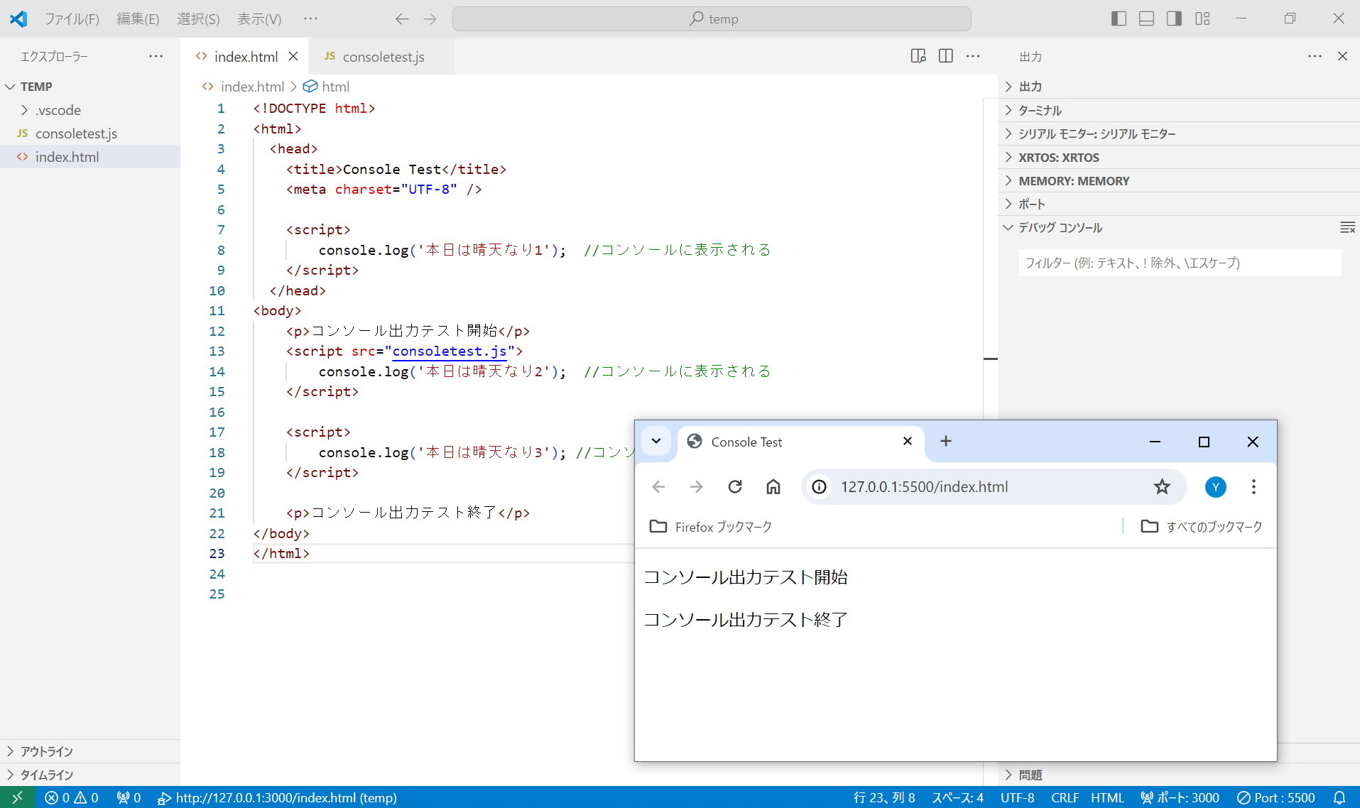Open the ファイル(F) menu
The height and width of the screenshot is (808, 1360).
(72, 19)
